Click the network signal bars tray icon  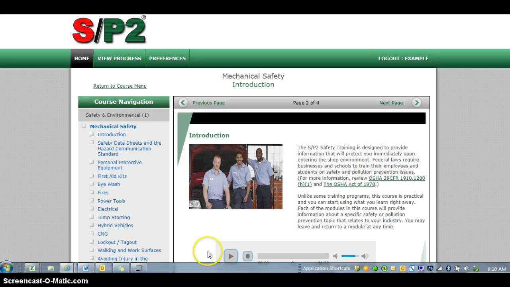[x=439, y=269]
